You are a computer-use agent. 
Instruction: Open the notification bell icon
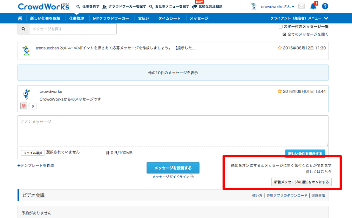click(x=313, y=6)
